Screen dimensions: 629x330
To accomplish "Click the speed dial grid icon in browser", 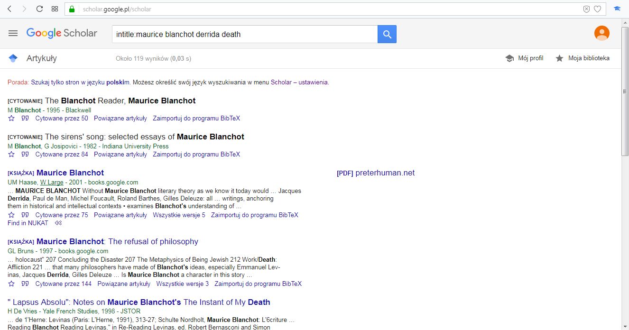I will pos(55,9).
